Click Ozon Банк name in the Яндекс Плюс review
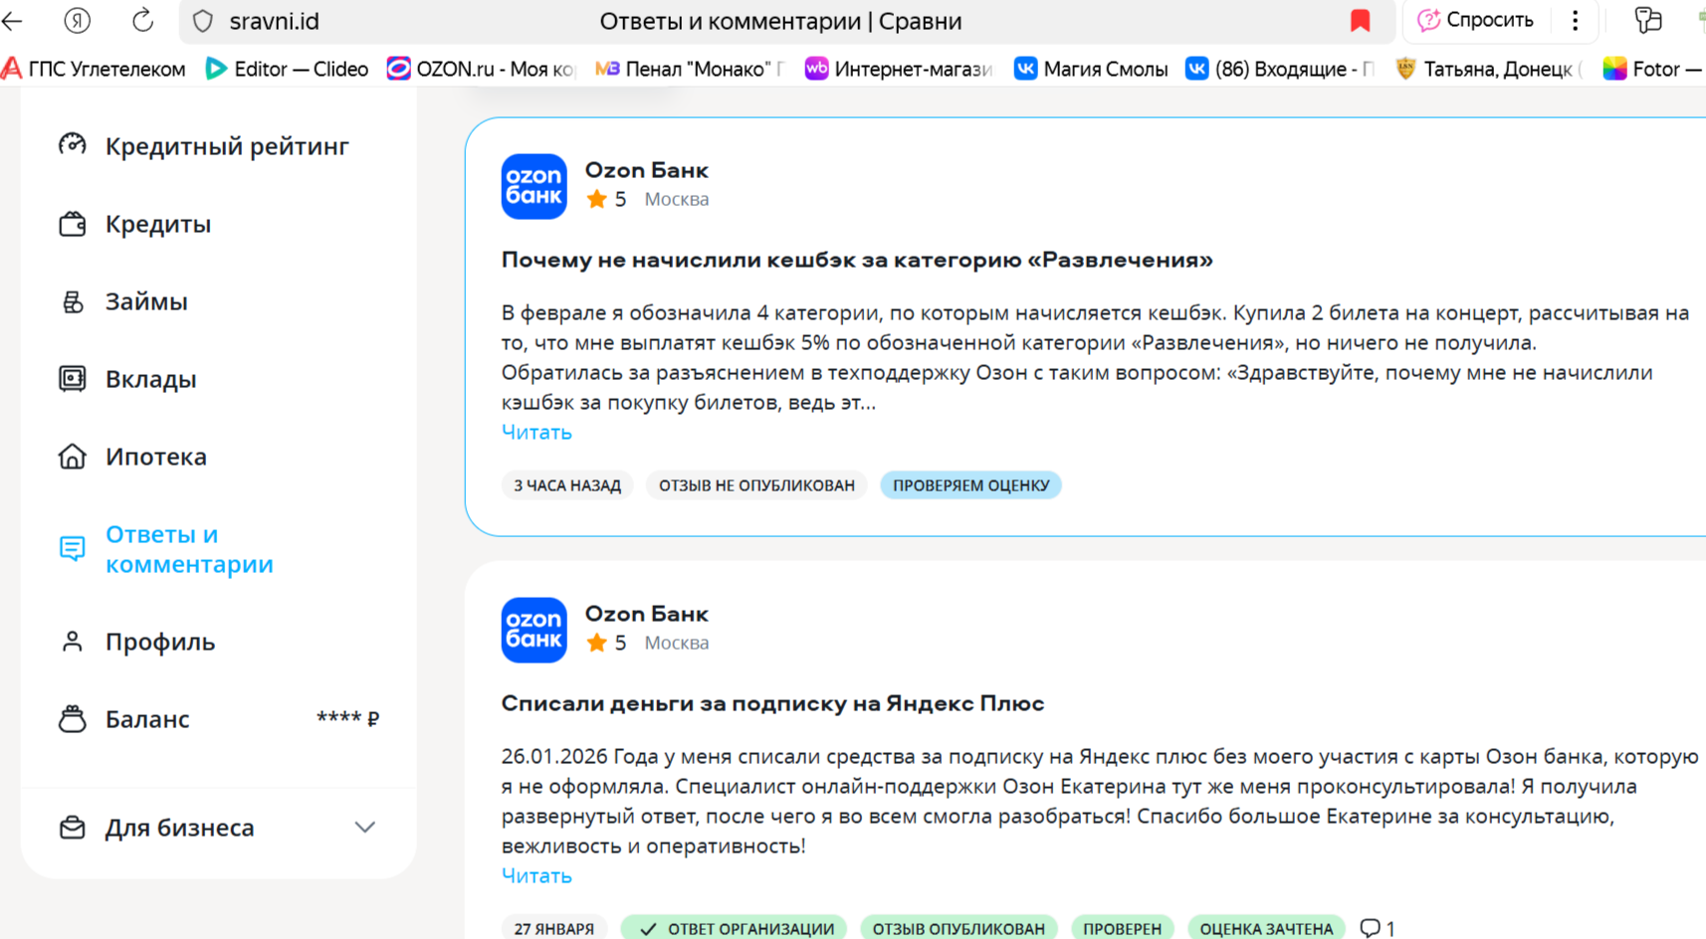This screenshot has width=1706, height=939. pos(646,614)
